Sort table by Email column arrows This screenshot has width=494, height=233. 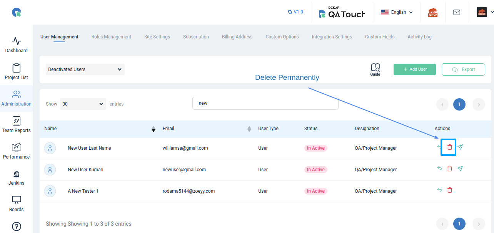coord(249,129)
